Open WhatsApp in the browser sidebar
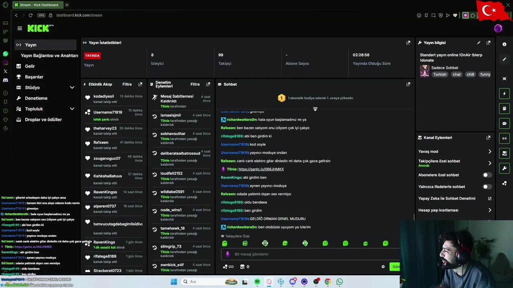The width and height of the screenshot is (513, 288). pyautogui.click(x=5, y=54)
